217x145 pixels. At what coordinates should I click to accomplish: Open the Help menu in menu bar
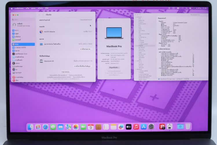[x=47, y=8]
